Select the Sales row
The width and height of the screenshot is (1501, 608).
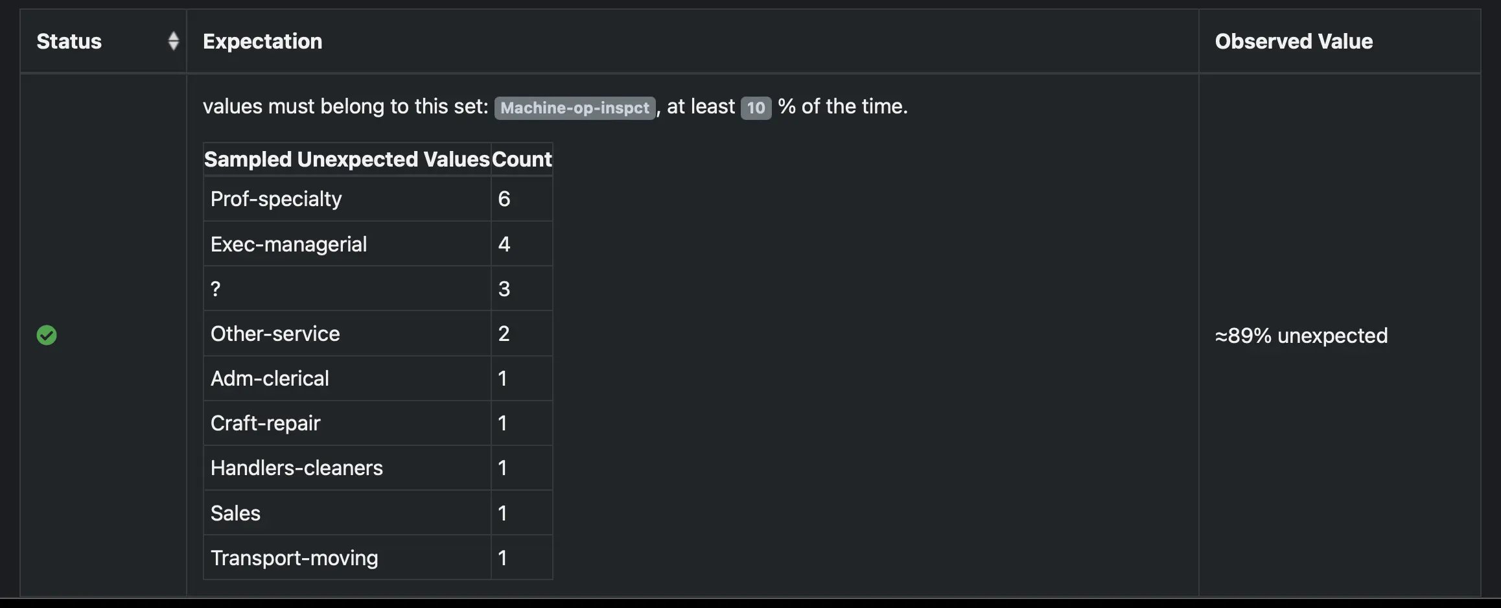[378, 513]
